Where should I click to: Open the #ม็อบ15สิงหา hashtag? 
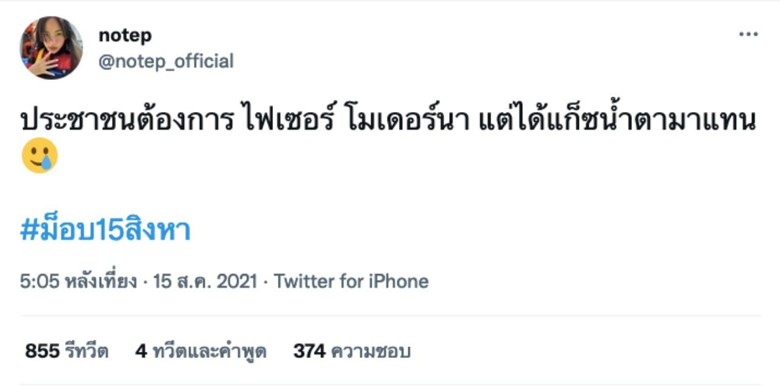105,231
